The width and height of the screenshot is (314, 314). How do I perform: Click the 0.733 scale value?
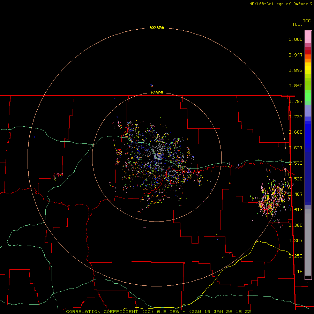296,117
